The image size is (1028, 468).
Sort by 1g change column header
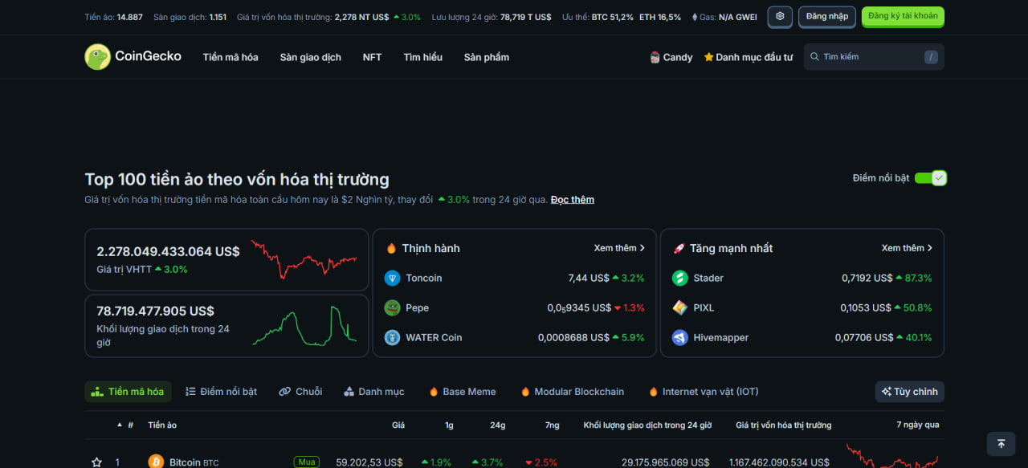point(449,425)
